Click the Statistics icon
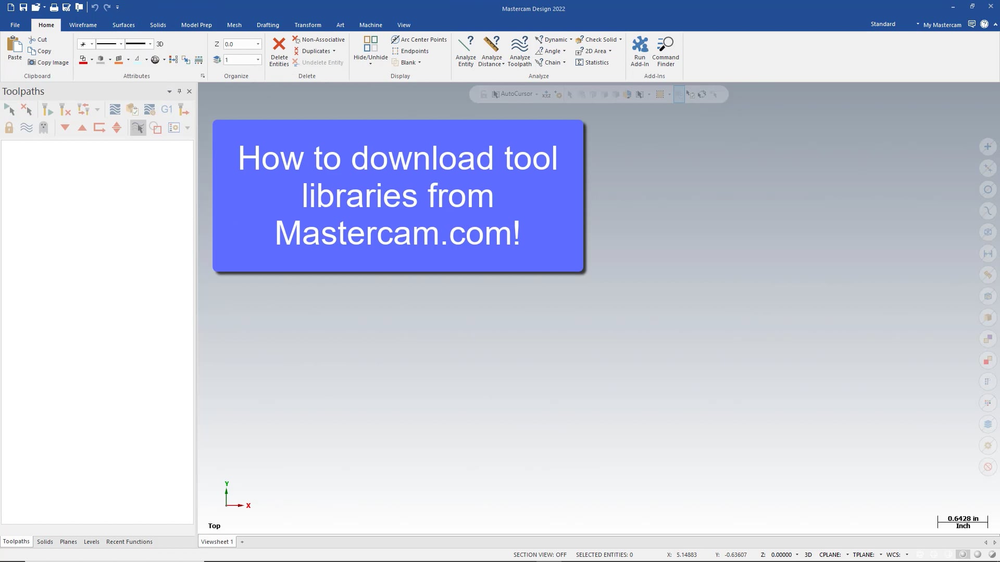Viewport: 1000px width, 562px height. [x=579, y=62]
